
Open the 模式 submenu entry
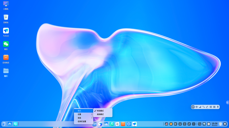click(84, 111)
